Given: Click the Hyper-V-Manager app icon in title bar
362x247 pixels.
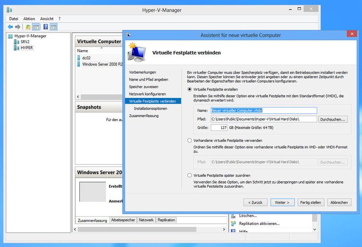Looking at the screenshot, I should [9, 10].
